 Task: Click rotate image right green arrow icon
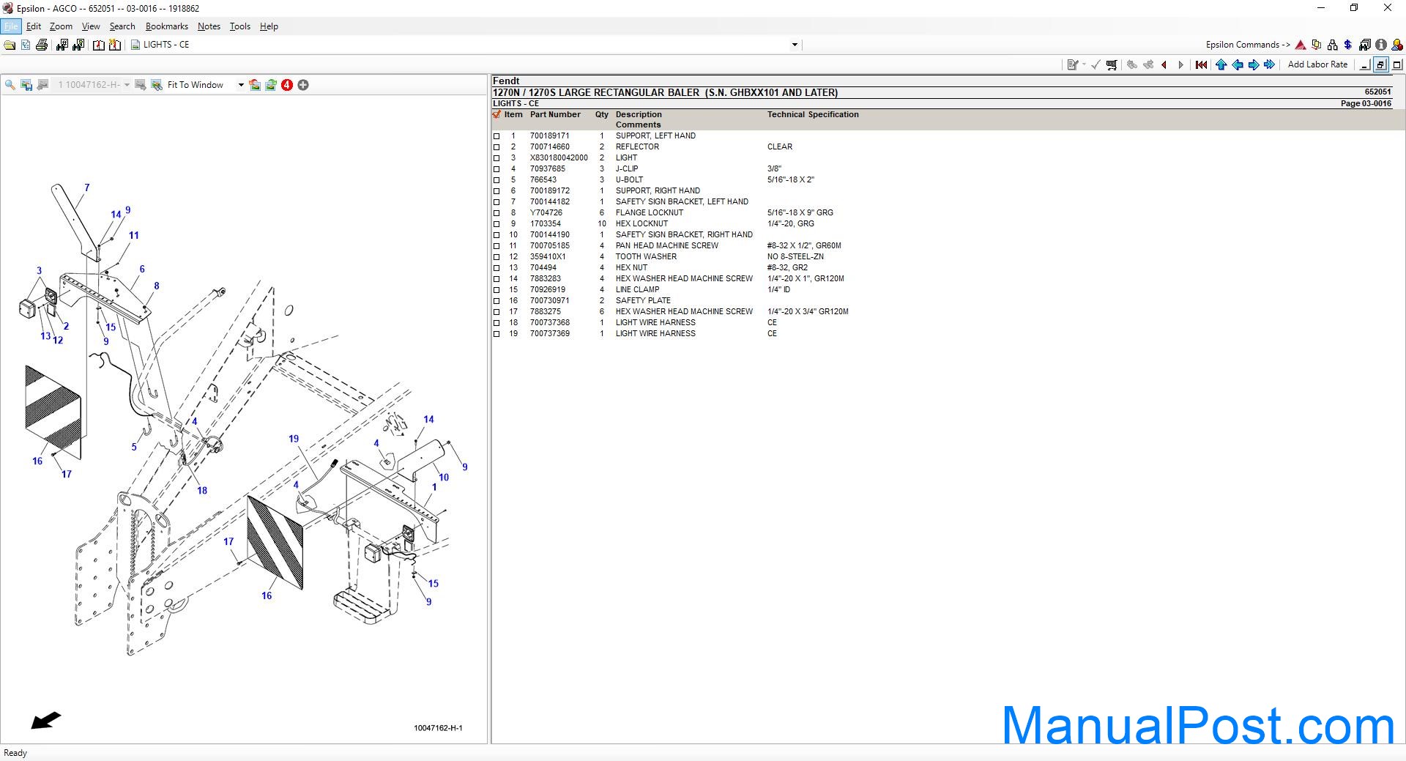tap(271, 85)
